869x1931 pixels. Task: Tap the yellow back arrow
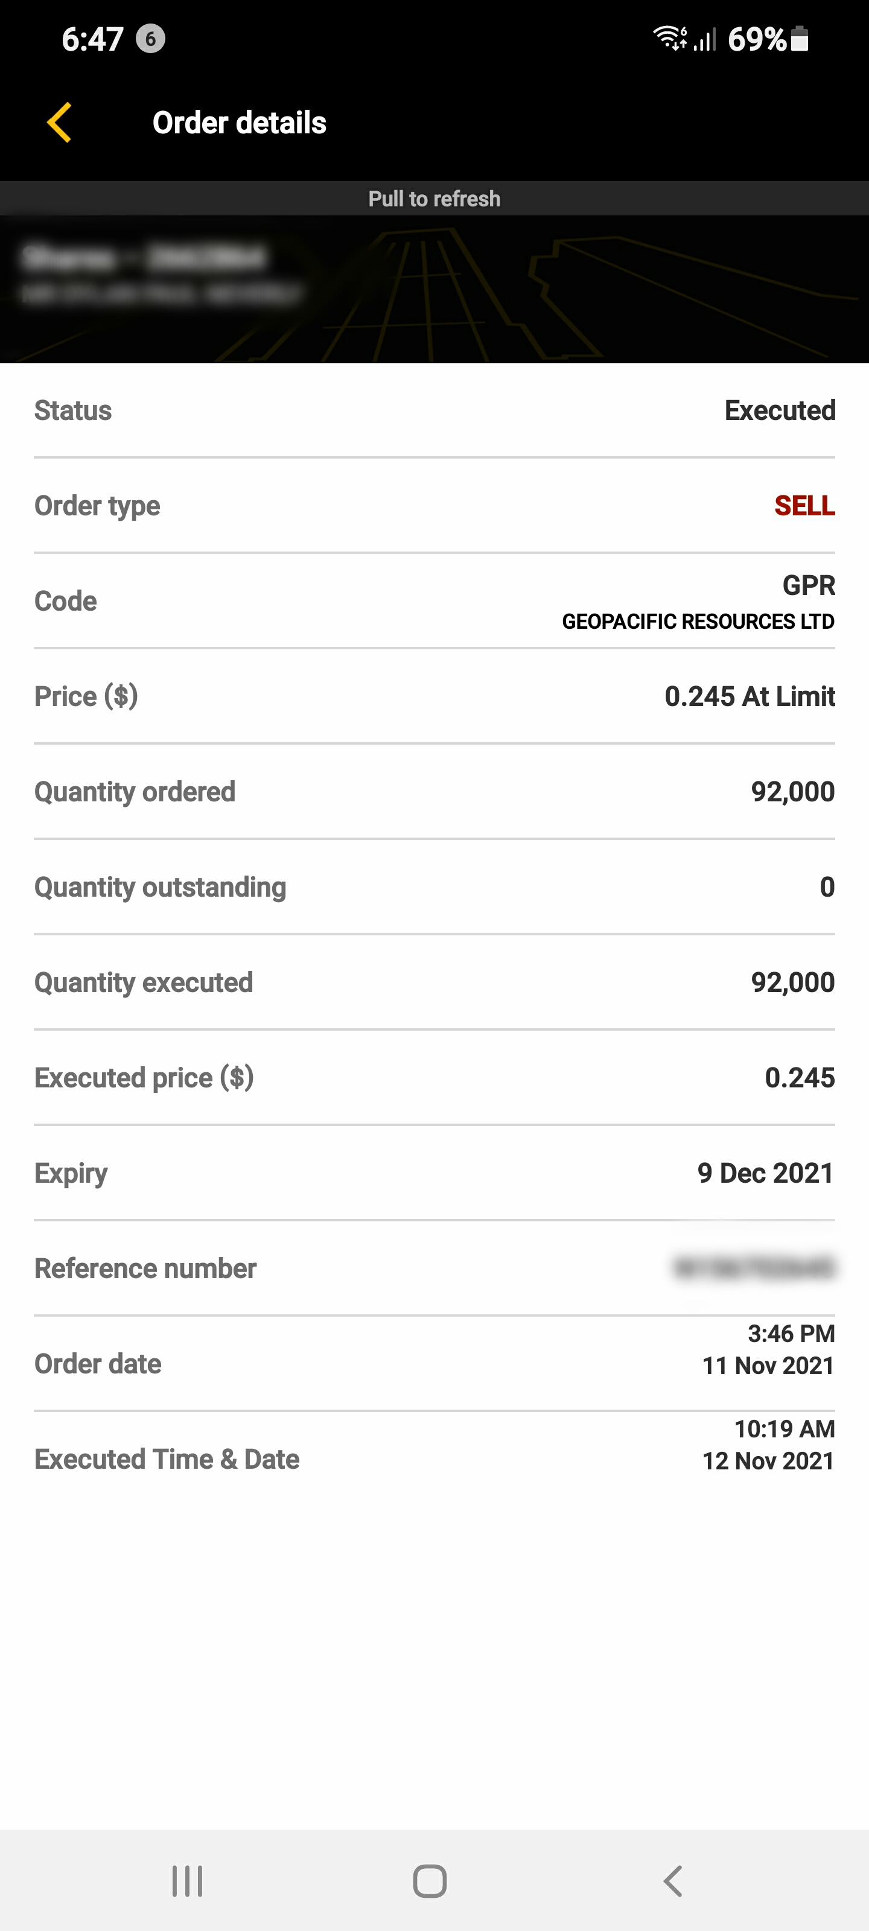(59, 122)
